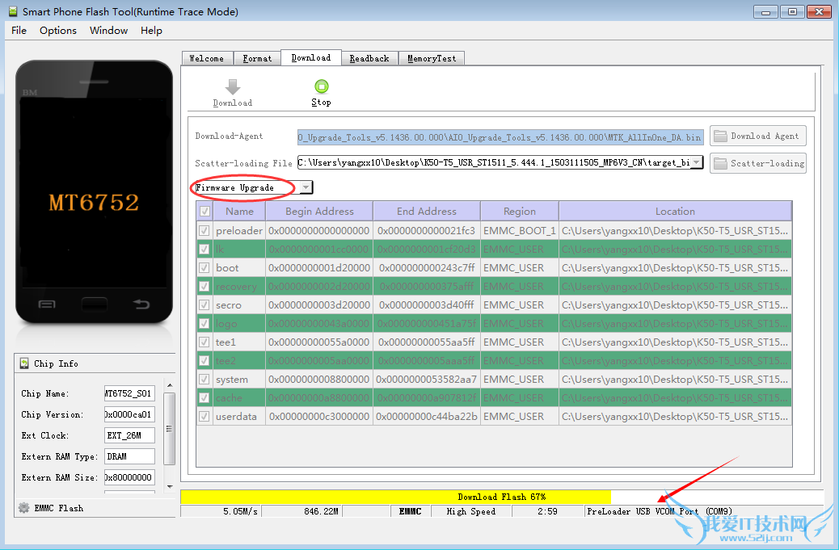Toggle the userdata row checkbox
This screenshot has width=839, height=550.
[204, 417]
